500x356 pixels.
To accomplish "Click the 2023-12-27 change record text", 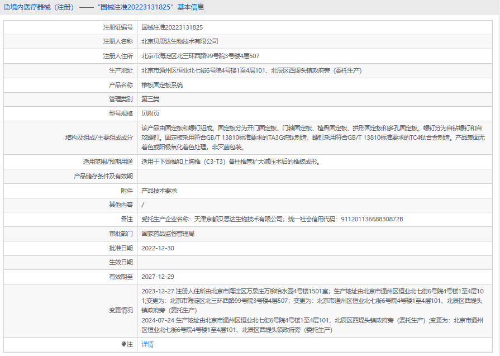I will pos(312,301).
